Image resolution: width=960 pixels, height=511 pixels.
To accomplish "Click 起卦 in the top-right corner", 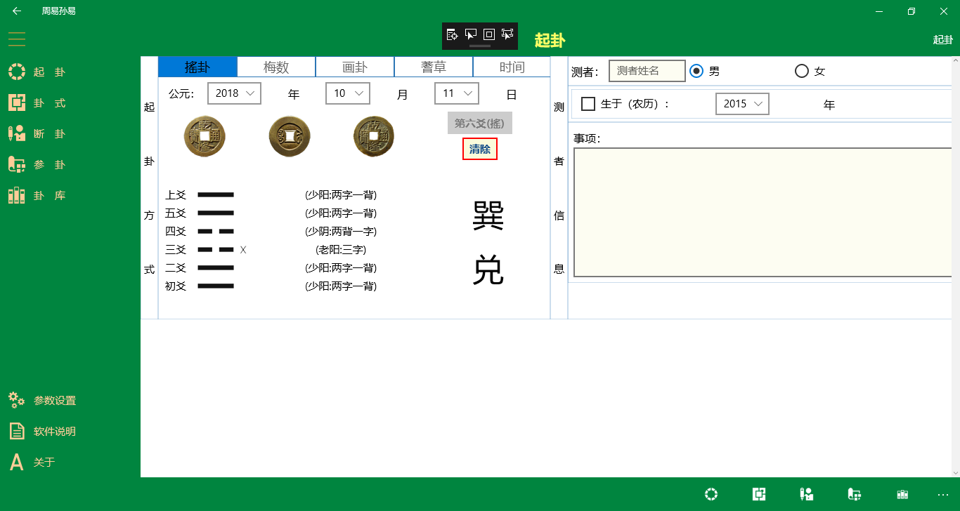I will [942, 39].
